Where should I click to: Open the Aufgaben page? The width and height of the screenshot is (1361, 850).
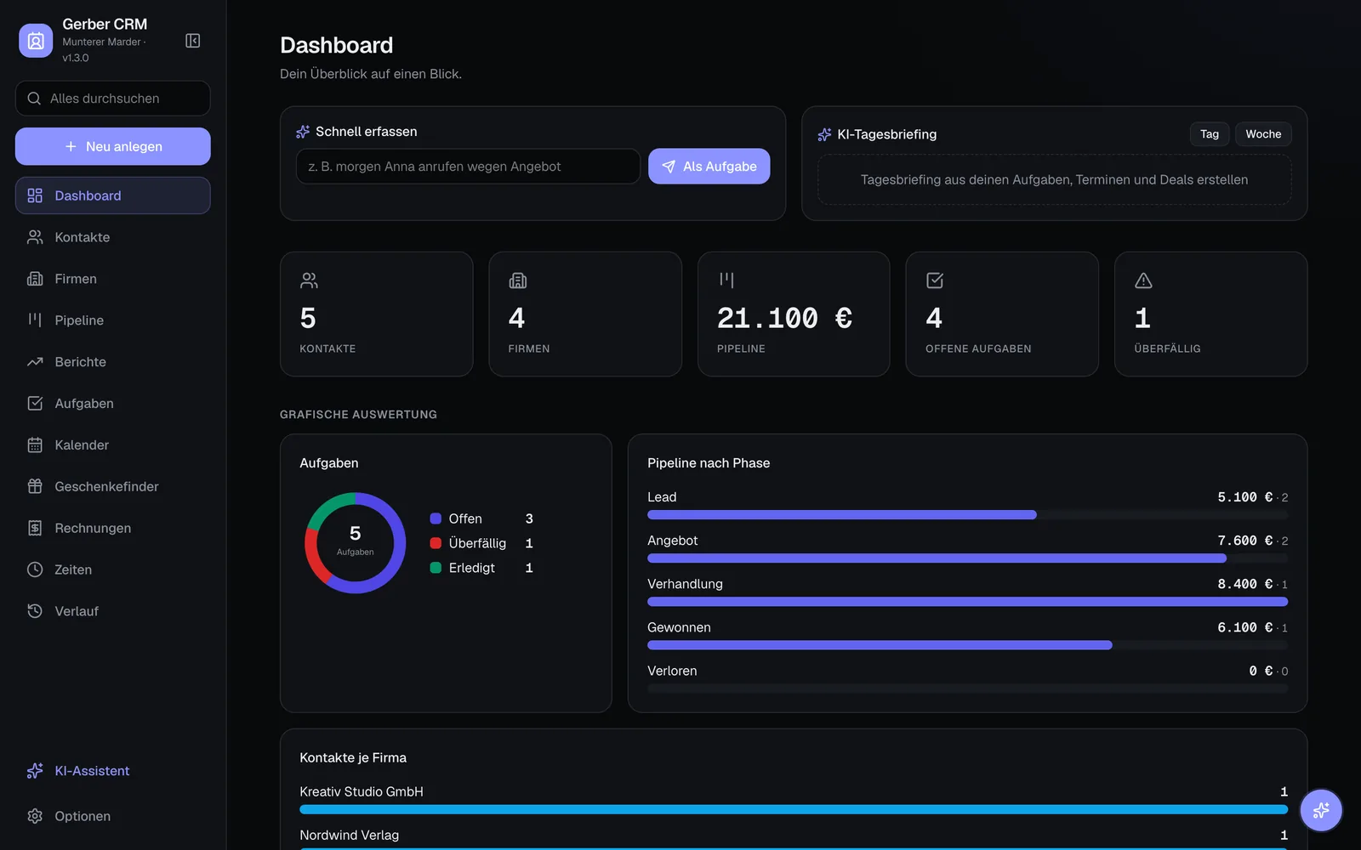tap(113, 404)
